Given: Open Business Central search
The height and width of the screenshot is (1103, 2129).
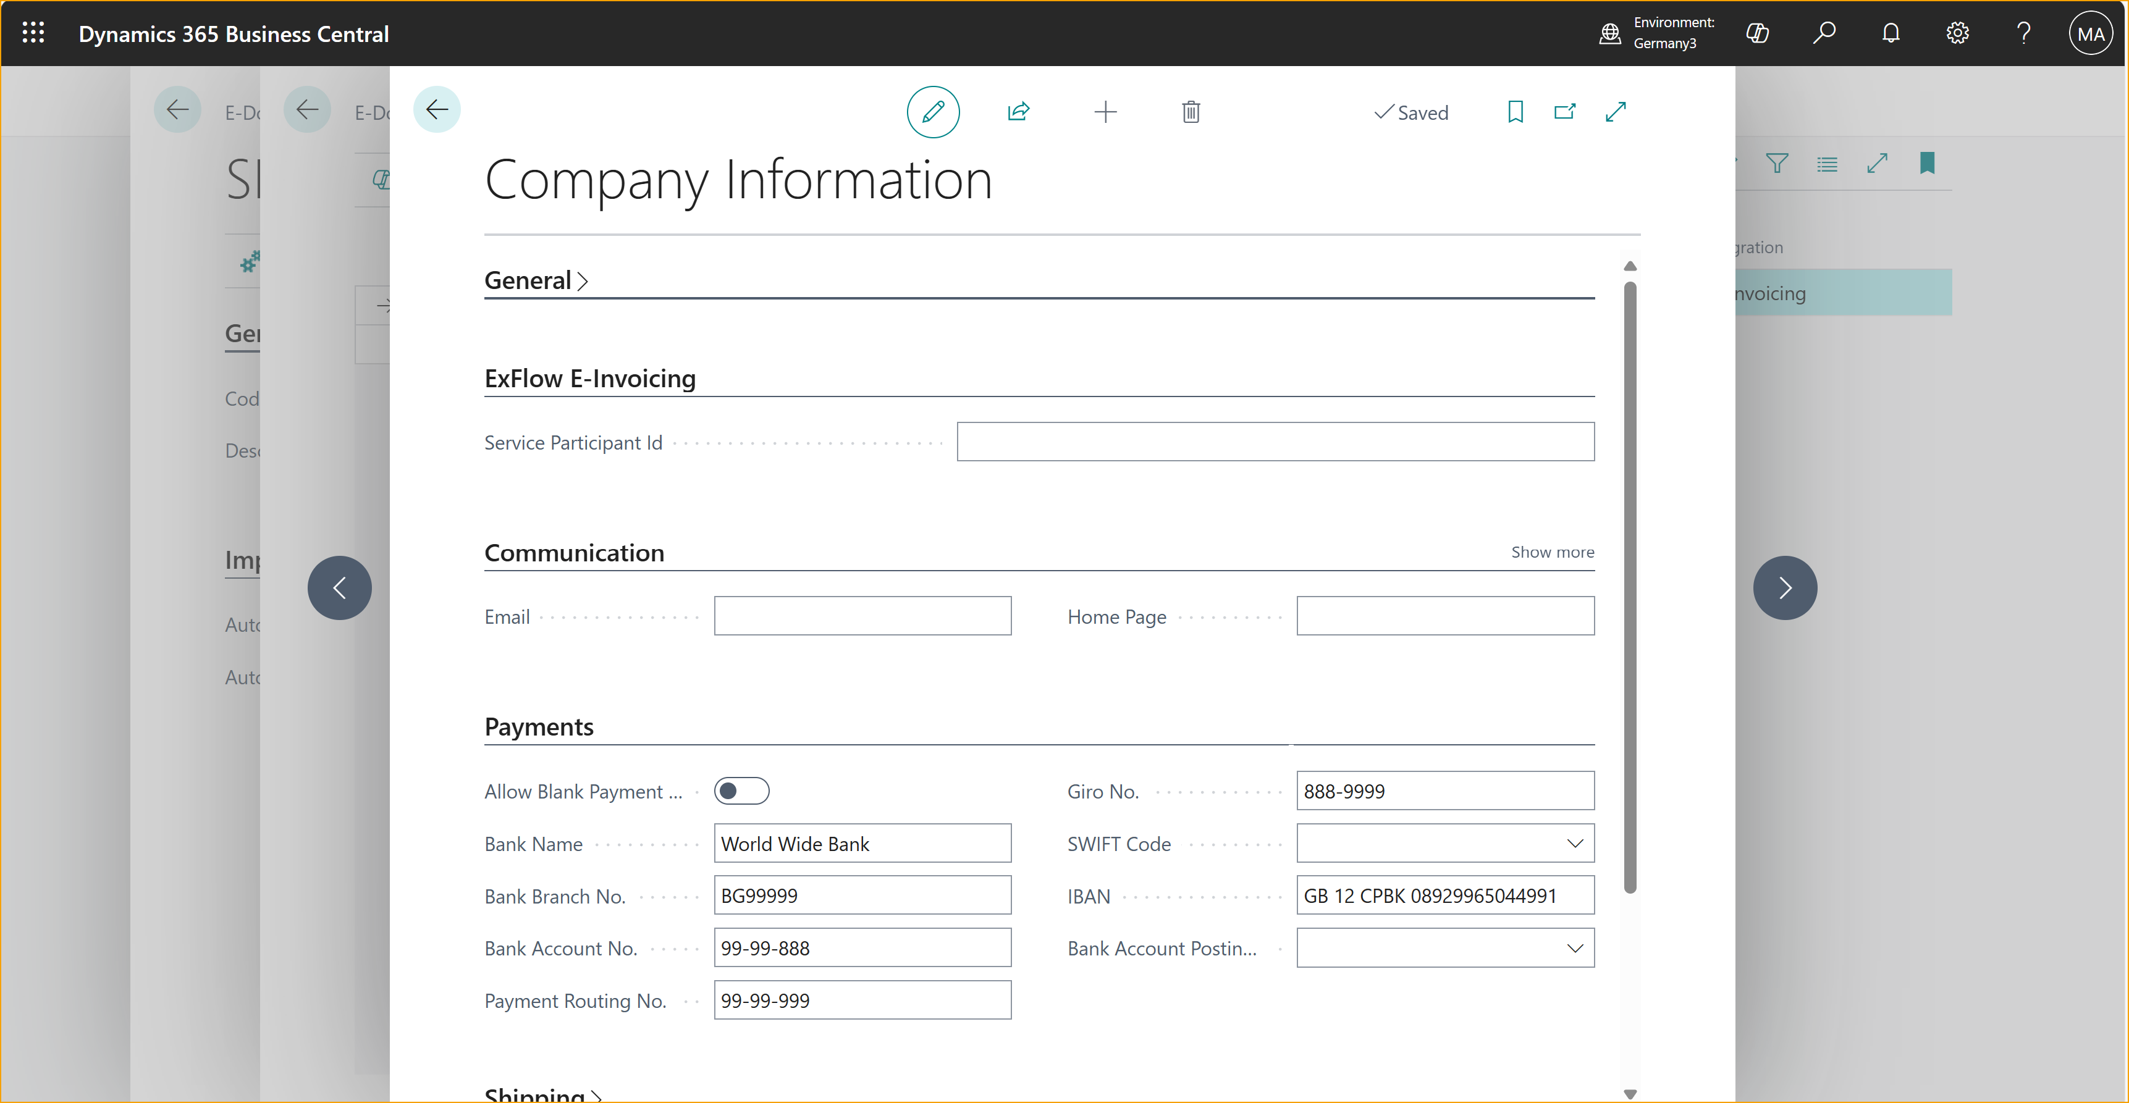Looking at the screenshot, I should 1825,33.
